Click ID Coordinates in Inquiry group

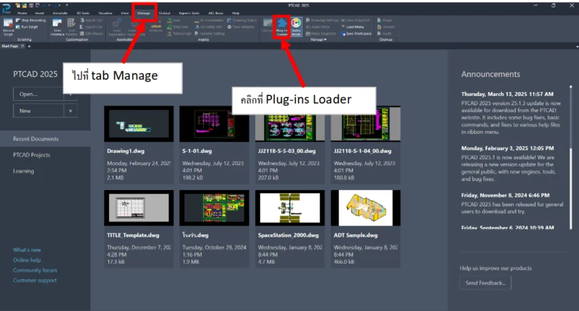click(x=209, y=21)
